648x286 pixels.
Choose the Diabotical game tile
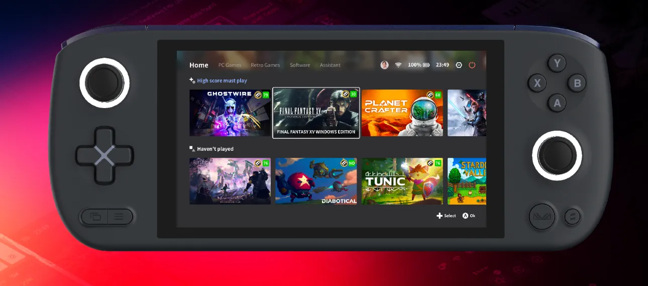[316, 181]
